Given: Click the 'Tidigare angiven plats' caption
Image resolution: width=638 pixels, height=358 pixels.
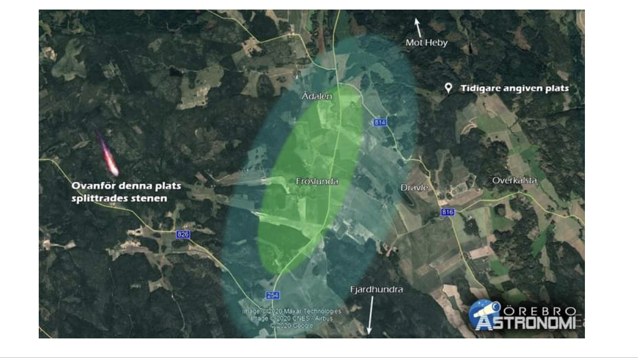Looking at the screenshot, I should [x=515, y=88].
